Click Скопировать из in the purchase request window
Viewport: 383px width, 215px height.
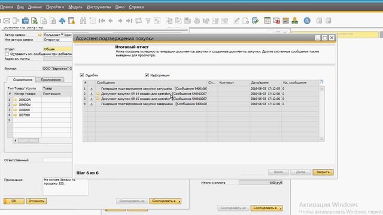click(x=132, y=201)
